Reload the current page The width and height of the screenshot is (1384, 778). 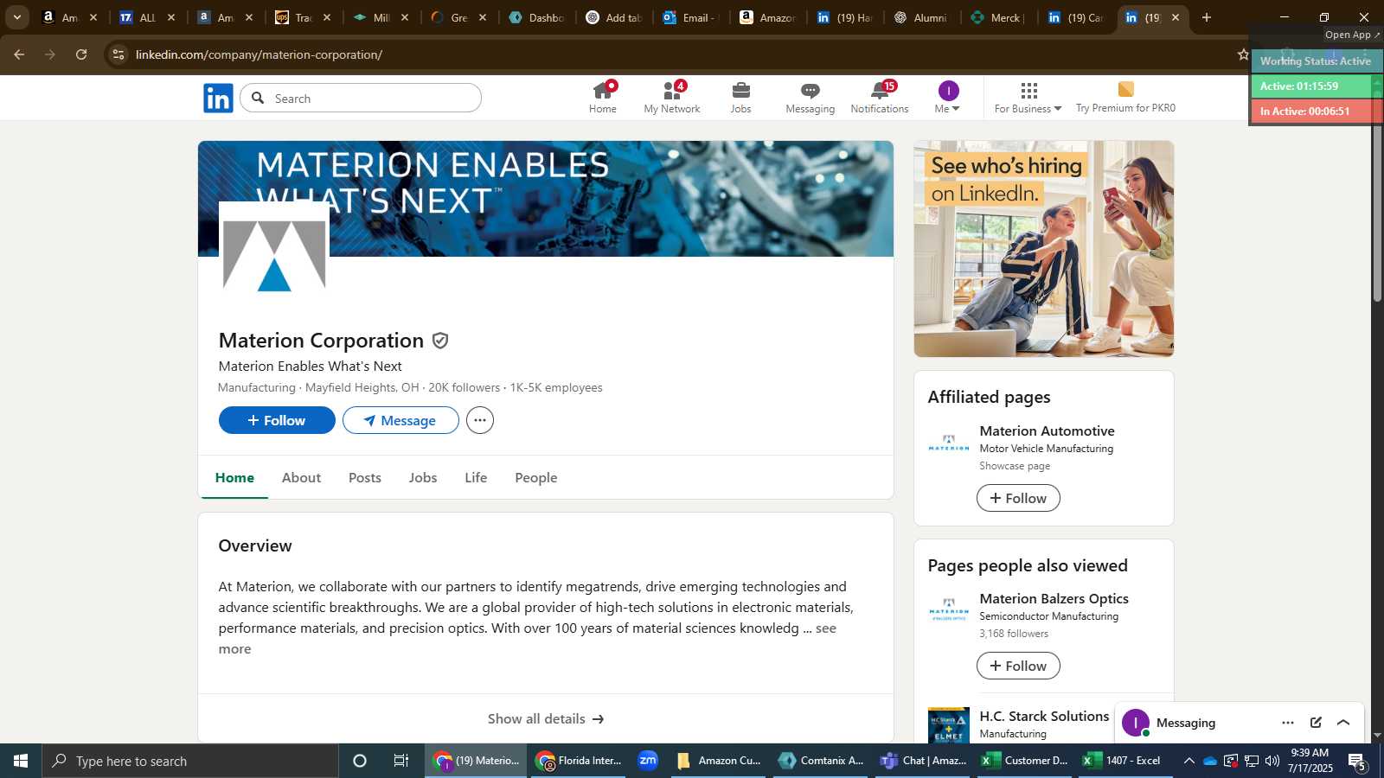[81, 54]
